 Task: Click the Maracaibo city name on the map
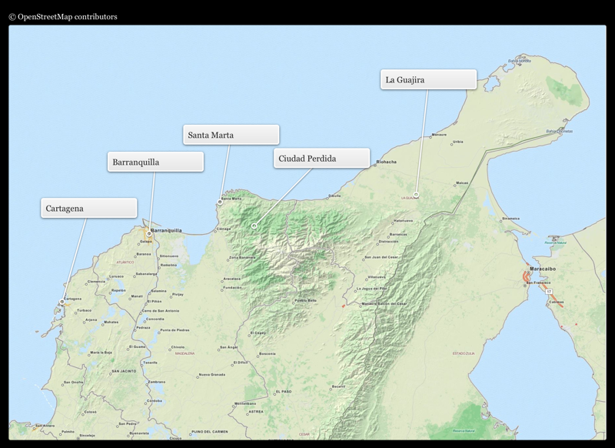click(x=543, y=269)
